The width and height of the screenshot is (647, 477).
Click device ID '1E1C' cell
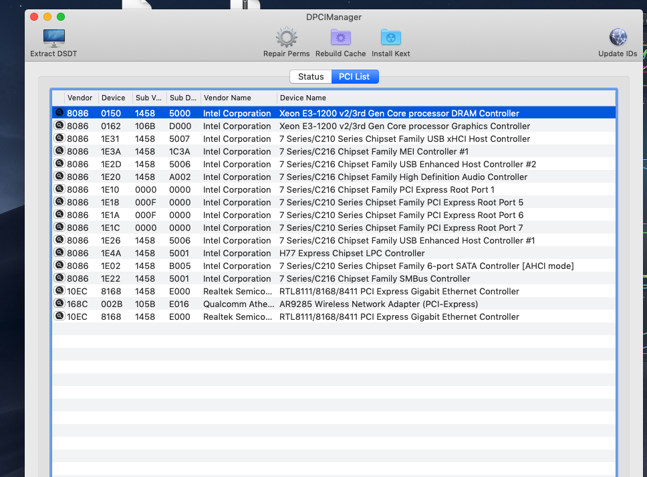click(110, 228)
